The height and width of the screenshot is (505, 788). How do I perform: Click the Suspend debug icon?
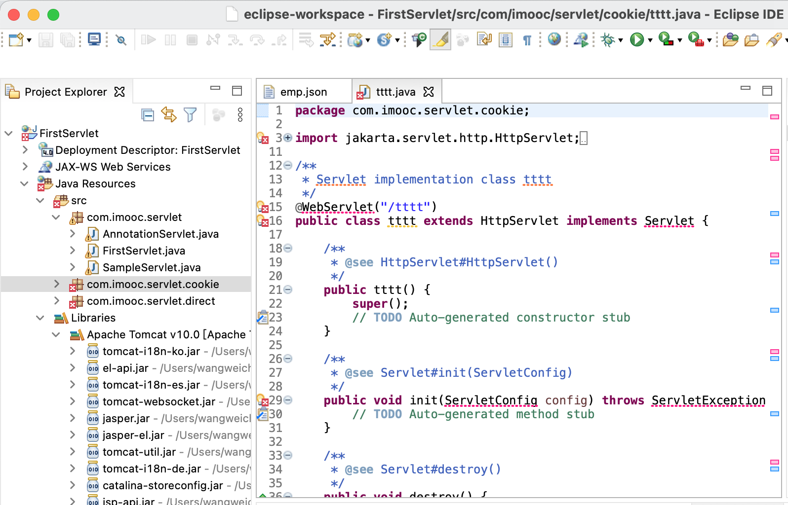pos(170,39)
